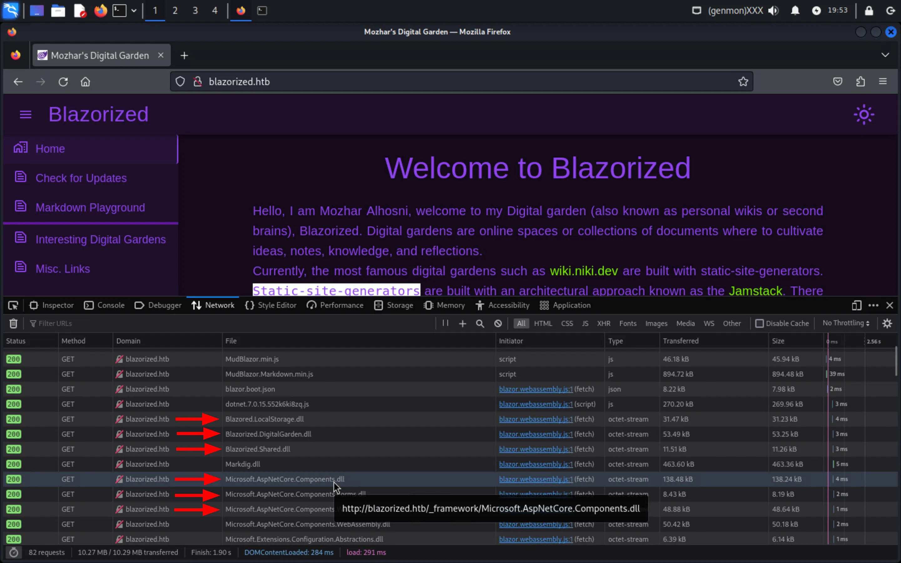Image resolution: width=901 pixels, height=563 pixels.
Task: Open the Storage devtools tab
Action: pyautogui.click(x=394, y=305)
